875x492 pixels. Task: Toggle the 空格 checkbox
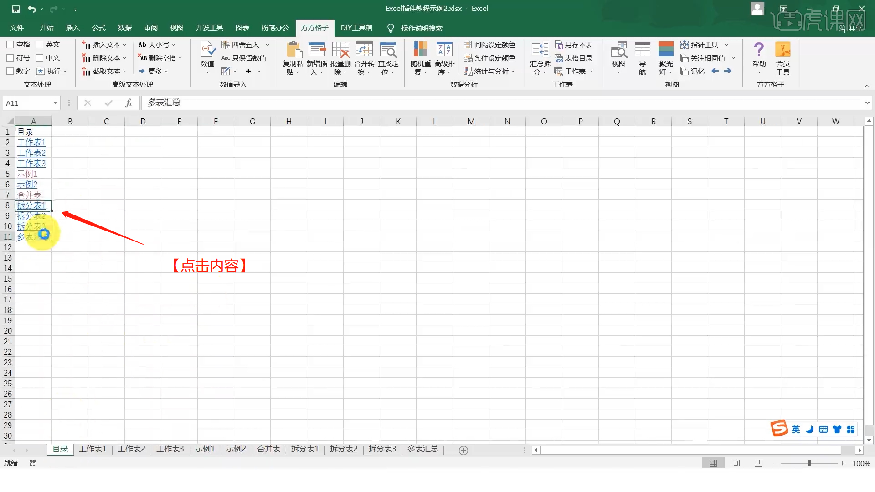[x=10, y=45]
